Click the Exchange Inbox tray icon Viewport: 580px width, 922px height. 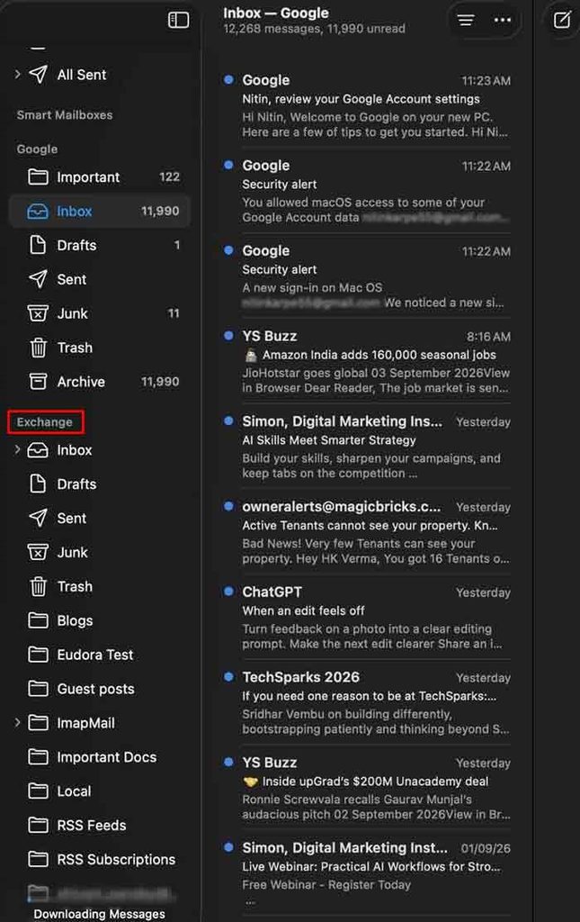point(38,450)
